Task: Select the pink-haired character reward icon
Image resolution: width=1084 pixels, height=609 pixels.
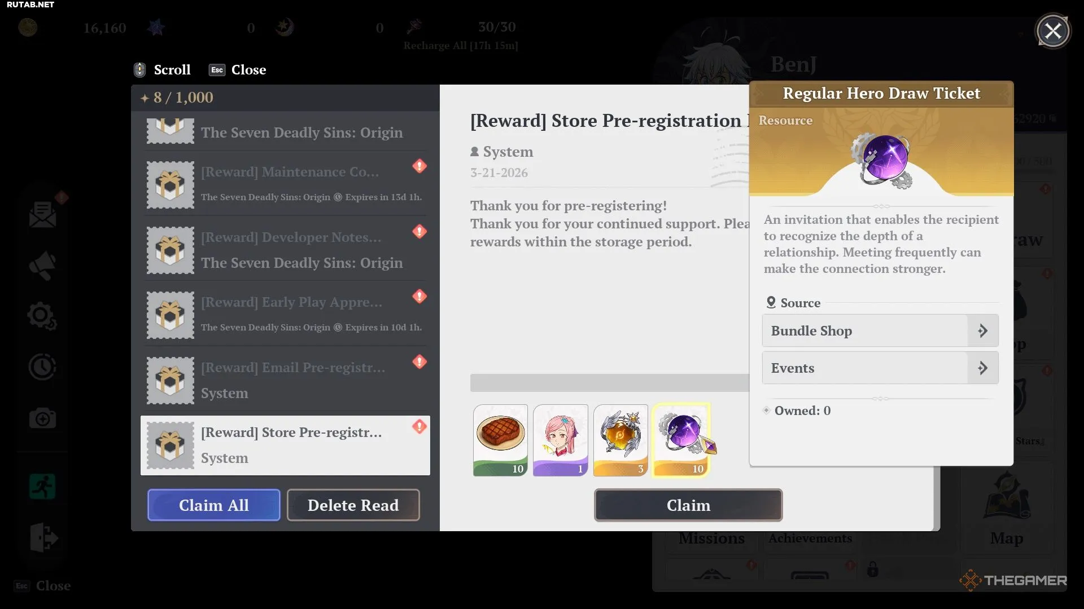Action: coord(560,440)
